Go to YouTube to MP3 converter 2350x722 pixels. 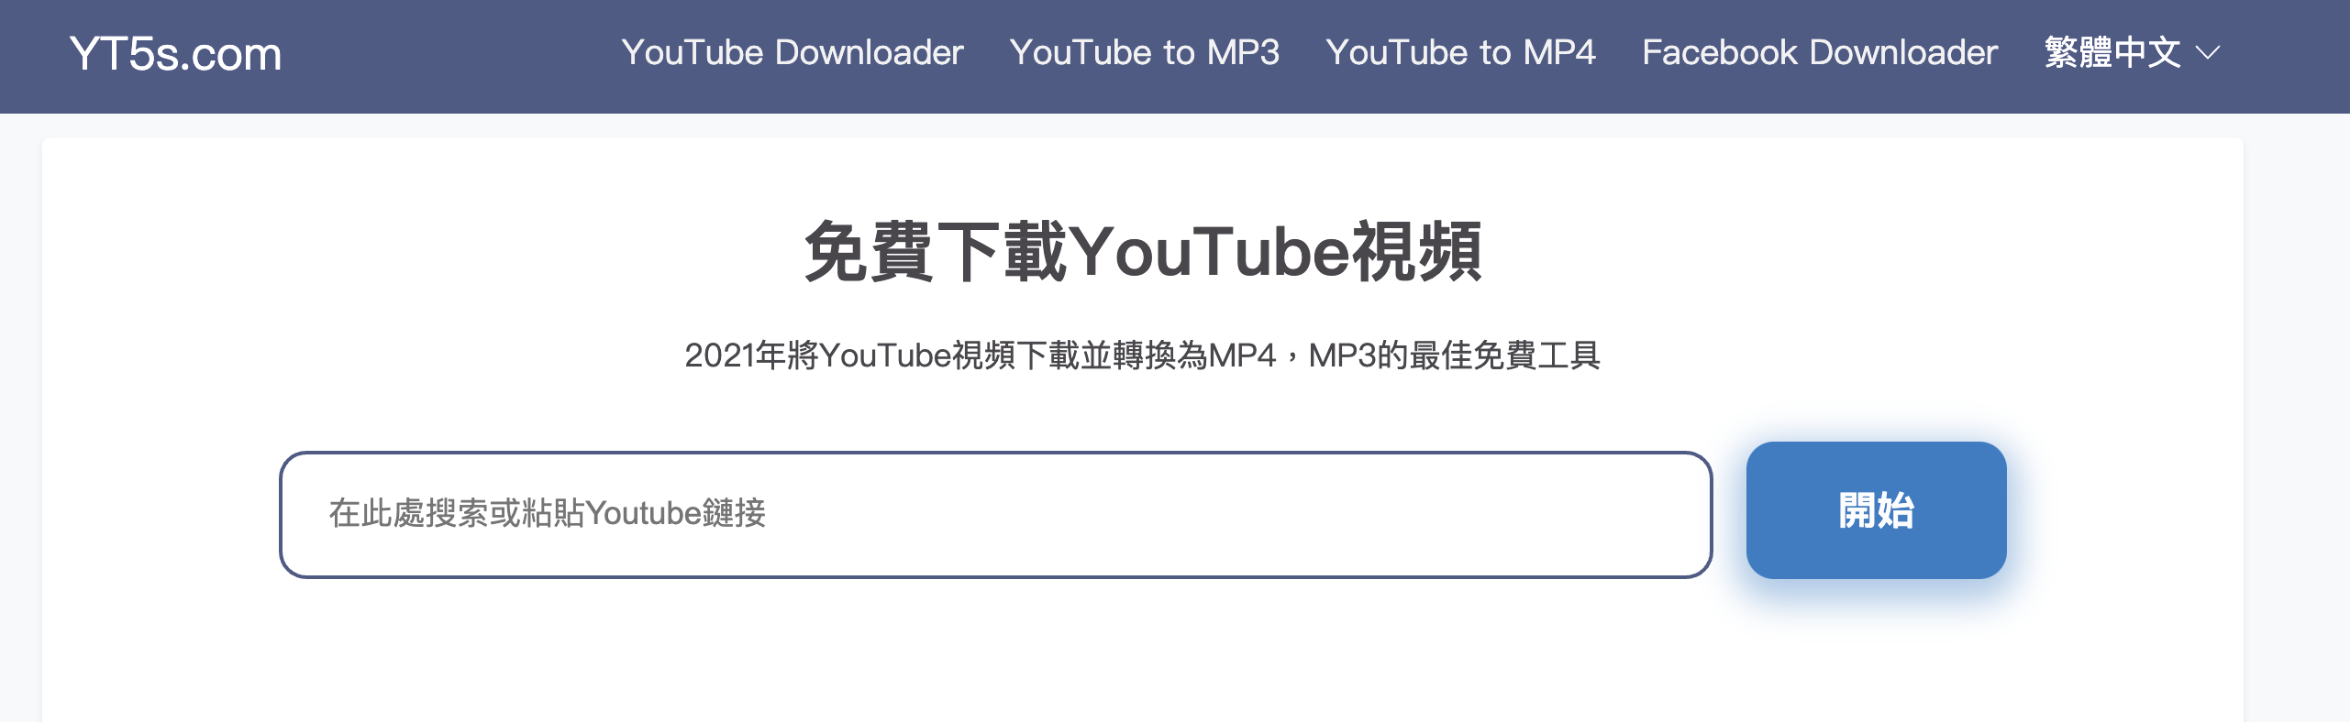click(x=1144, y=52)
